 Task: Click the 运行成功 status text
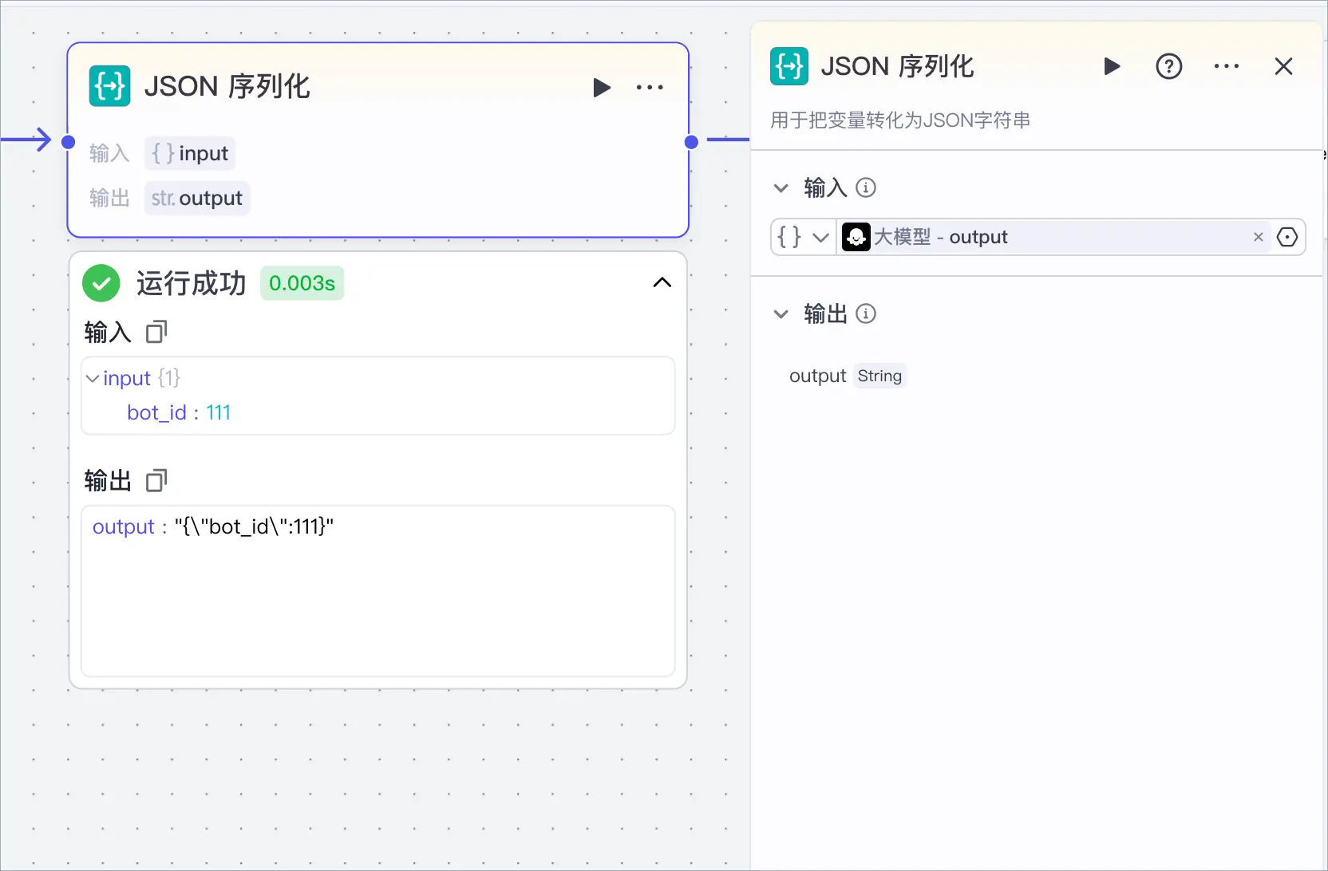pyautogui.click(x=192, y=283)
